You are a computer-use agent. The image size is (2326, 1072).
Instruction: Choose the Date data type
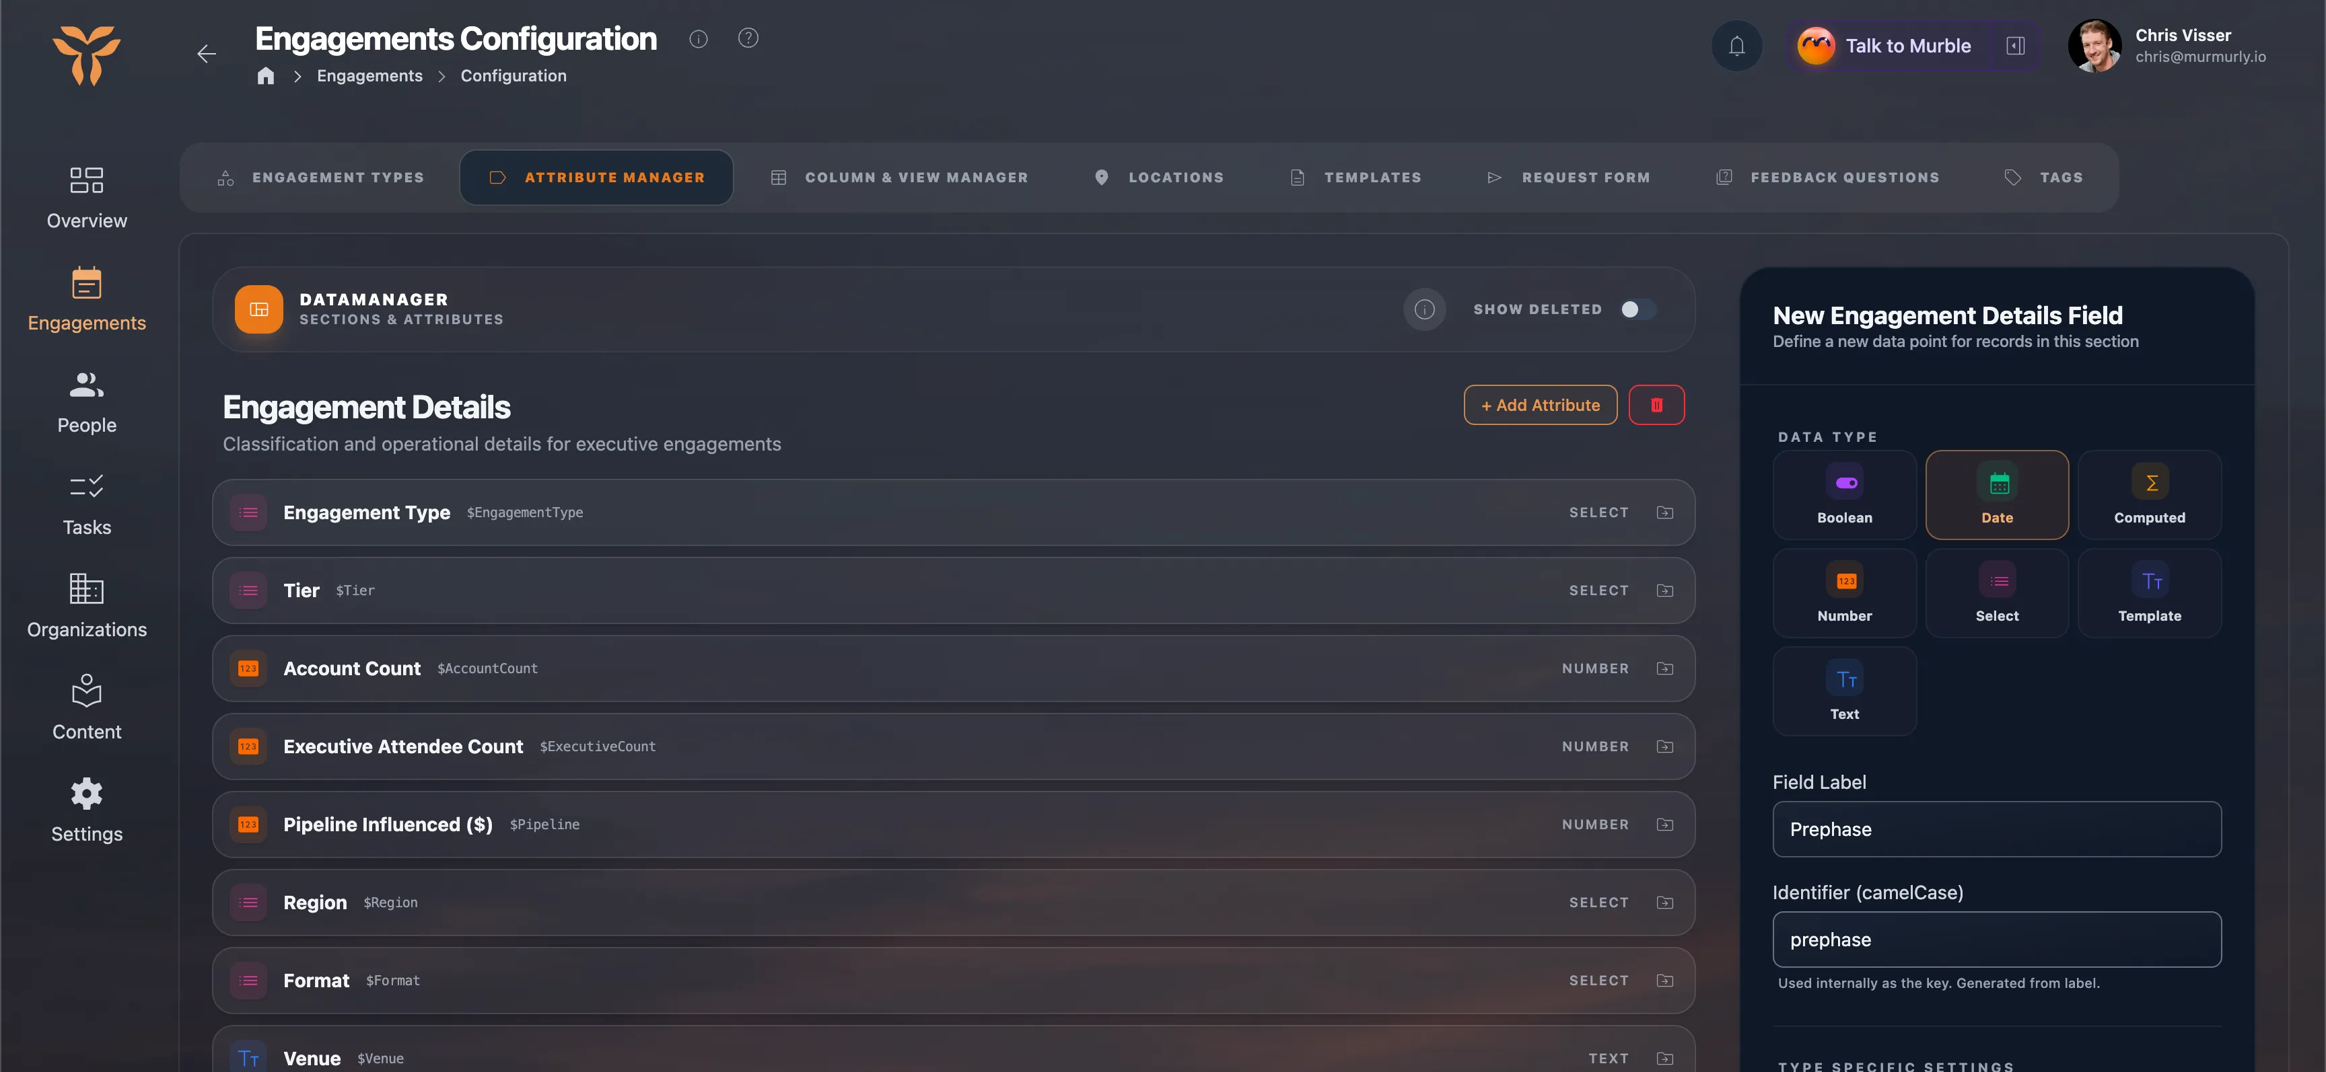tap(1998, 496)
